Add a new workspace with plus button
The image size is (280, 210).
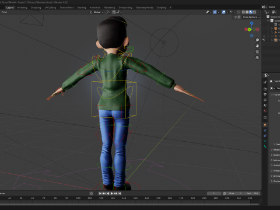point(170,8)
